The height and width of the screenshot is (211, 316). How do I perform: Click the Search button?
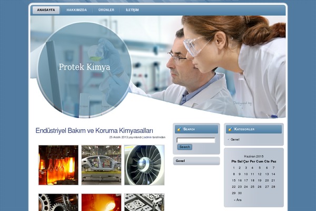coord(185,147)
